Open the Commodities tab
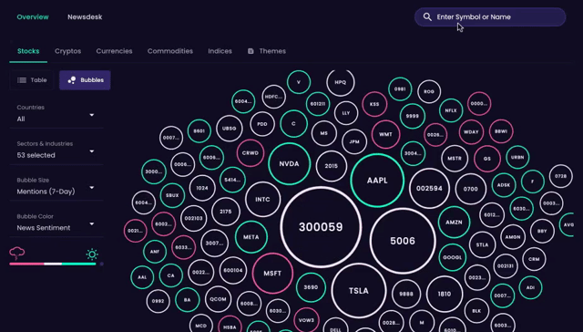 coord(170,51)
